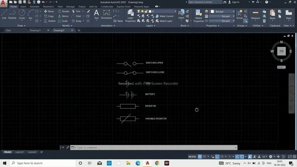Click the Rotate tool
The height and width of the screenshot is (167, 297).
point(64,11)
